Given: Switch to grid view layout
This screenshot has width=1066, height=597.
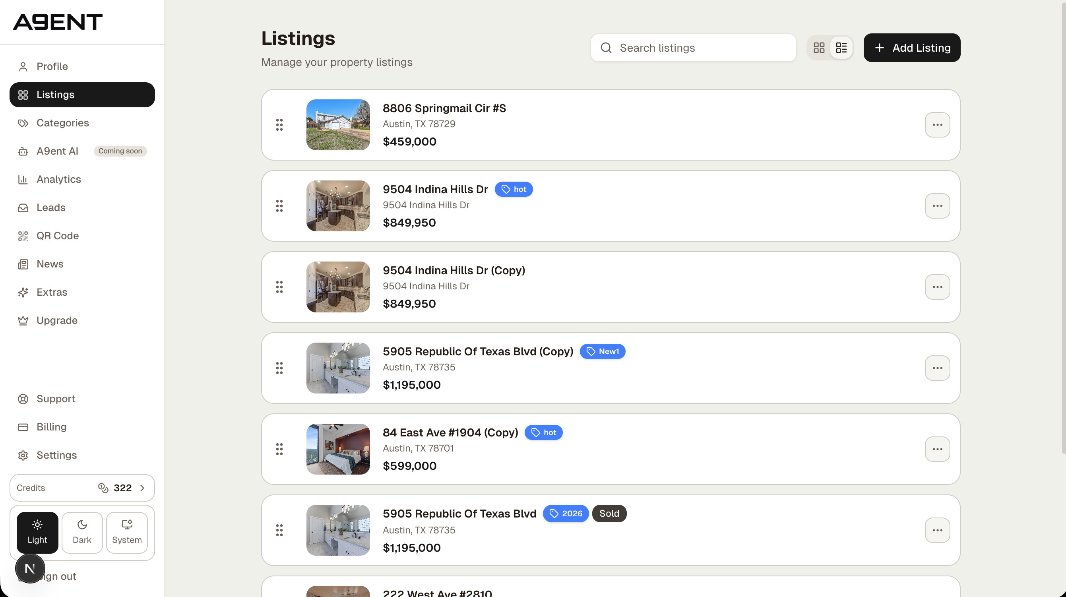Looking at the screenshot, I should (819, 48).
